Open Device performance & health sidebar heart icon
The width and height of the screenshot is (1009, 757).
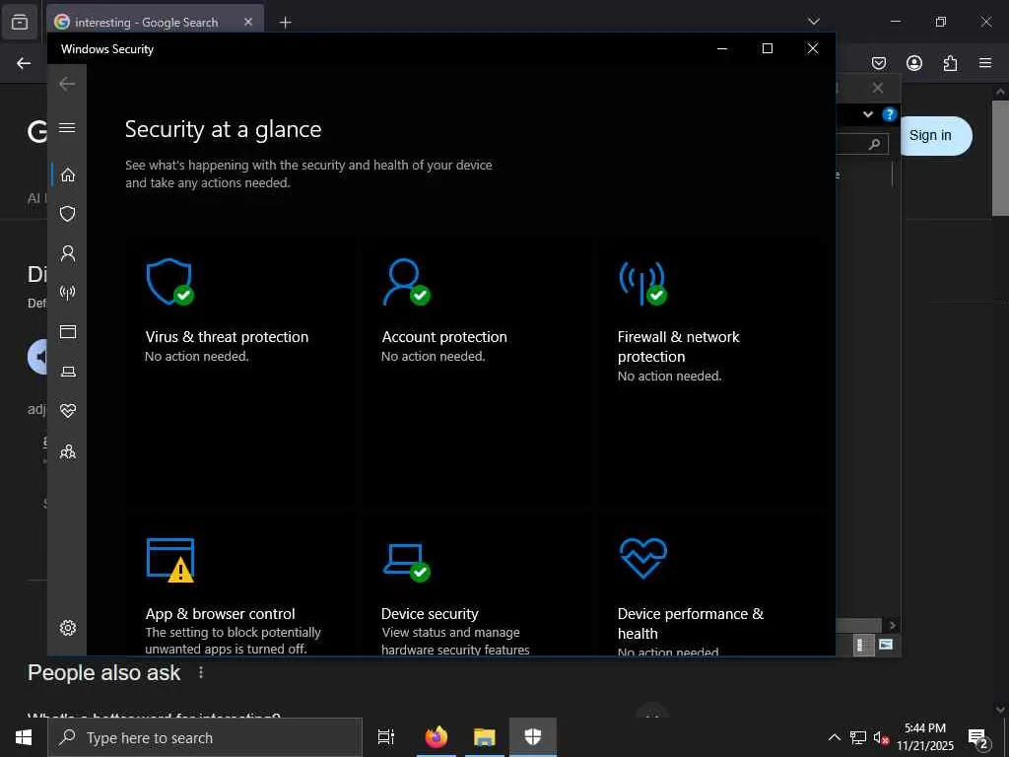click(68, 411)
